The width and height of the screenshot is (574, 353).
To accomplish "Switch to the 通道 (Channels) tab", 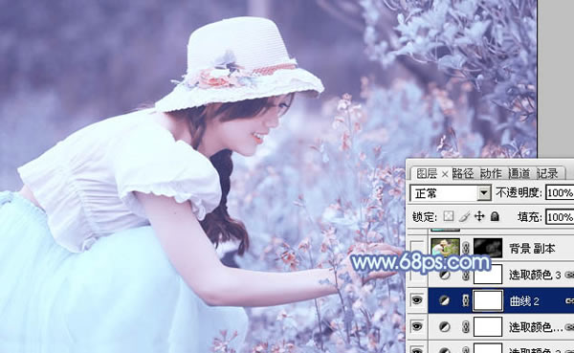I will [519, 173].
